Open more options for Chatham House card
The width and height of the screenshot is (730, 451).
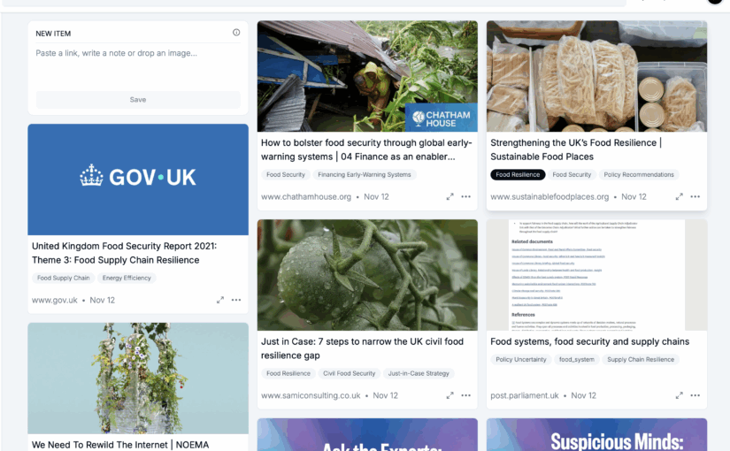pyautogui.click(x=466, y=197)
